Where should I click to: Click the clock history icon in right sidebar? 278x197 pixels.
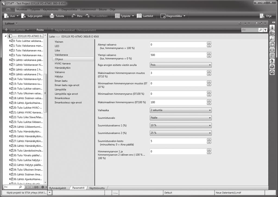pyautogui.click(x=272, y=72)
